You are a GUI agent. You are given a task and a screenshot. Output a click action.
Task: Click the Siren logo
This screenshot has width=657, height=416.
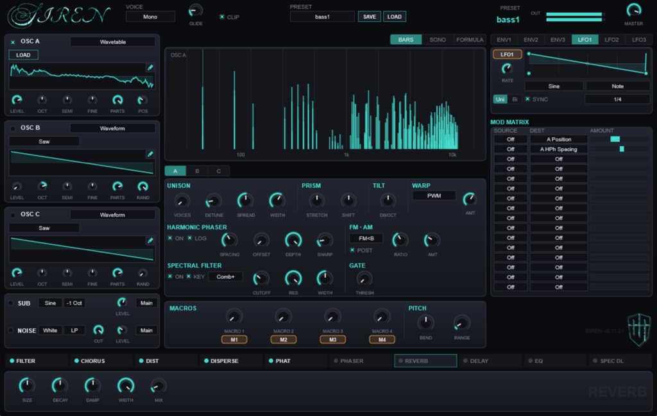[x=59, y=16]
